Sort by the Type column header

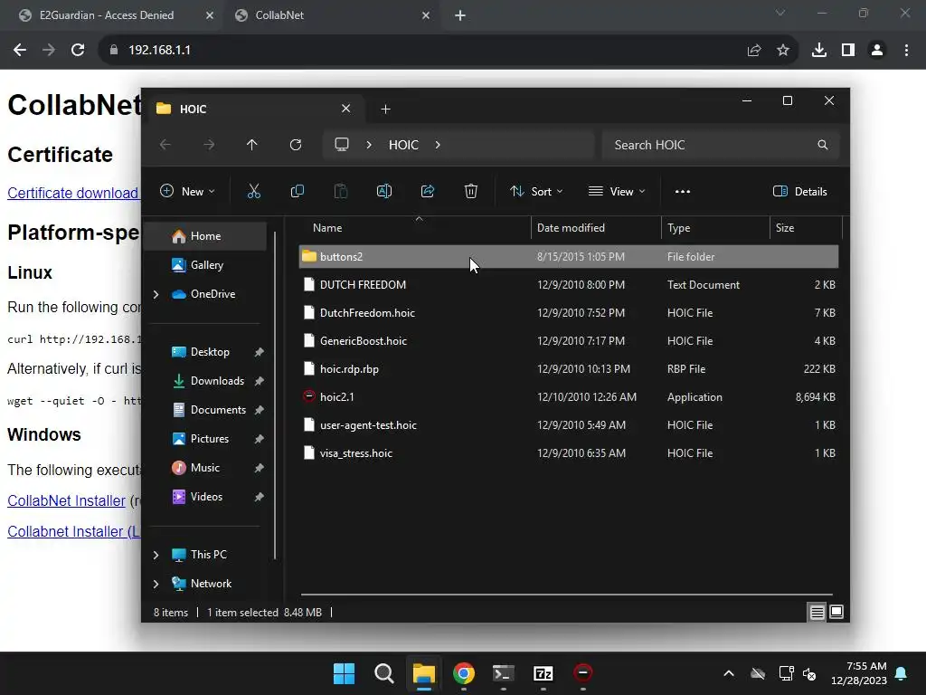(716, 228)
